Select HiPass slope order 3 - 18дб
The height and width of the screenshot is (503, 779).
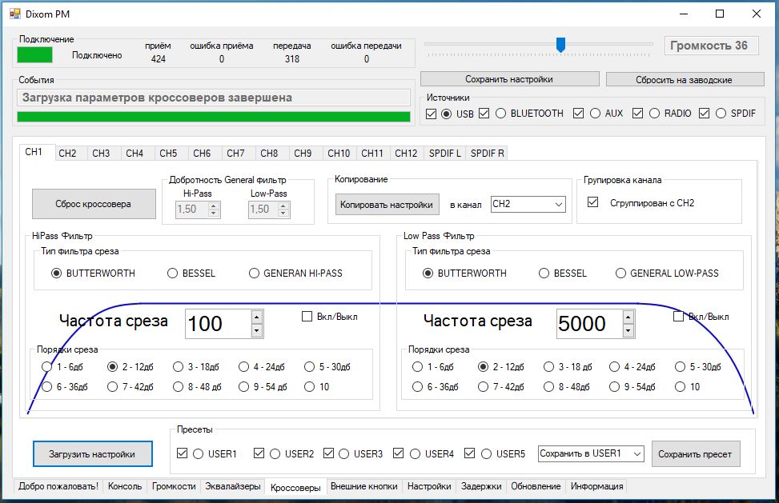(178, 367)
